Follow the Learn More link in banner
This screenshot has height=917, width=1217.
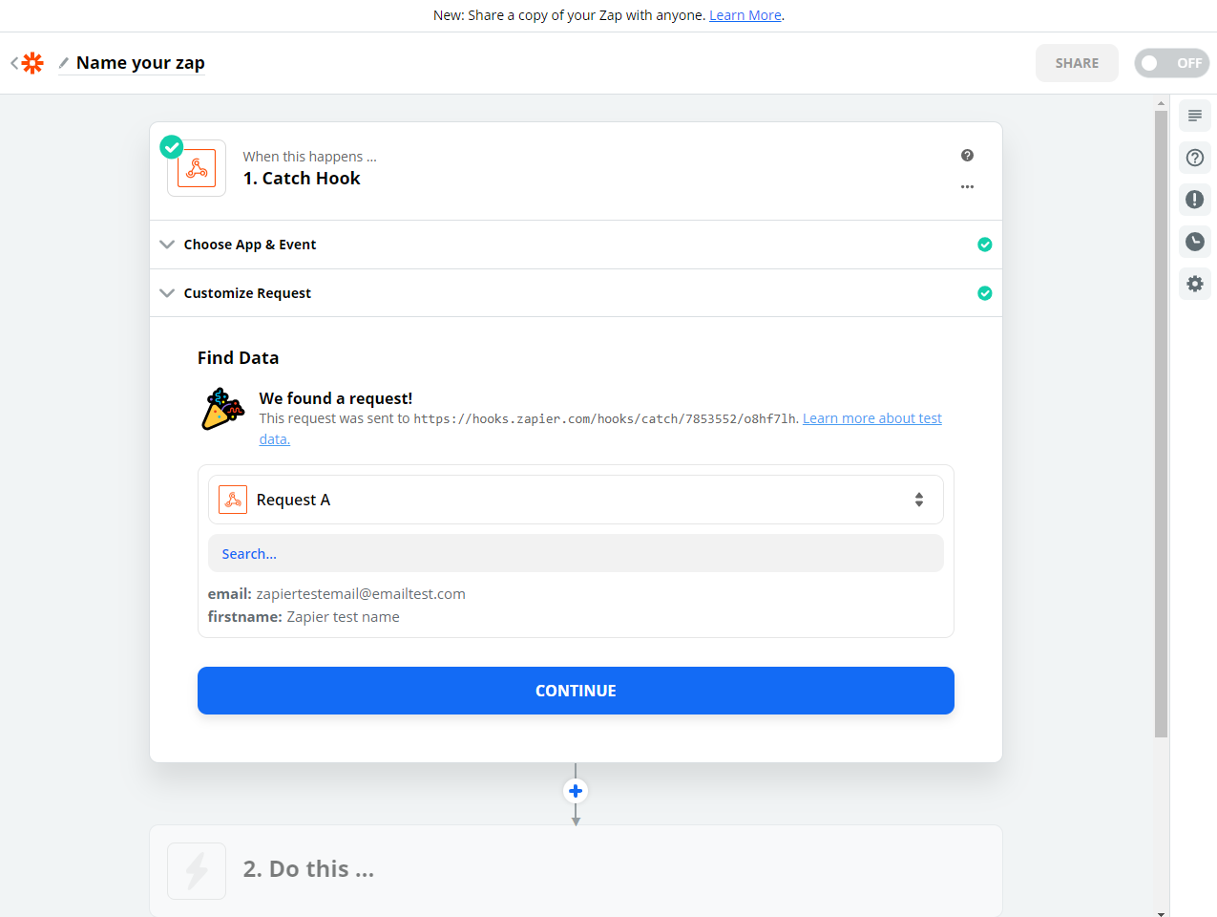point(745,15)
